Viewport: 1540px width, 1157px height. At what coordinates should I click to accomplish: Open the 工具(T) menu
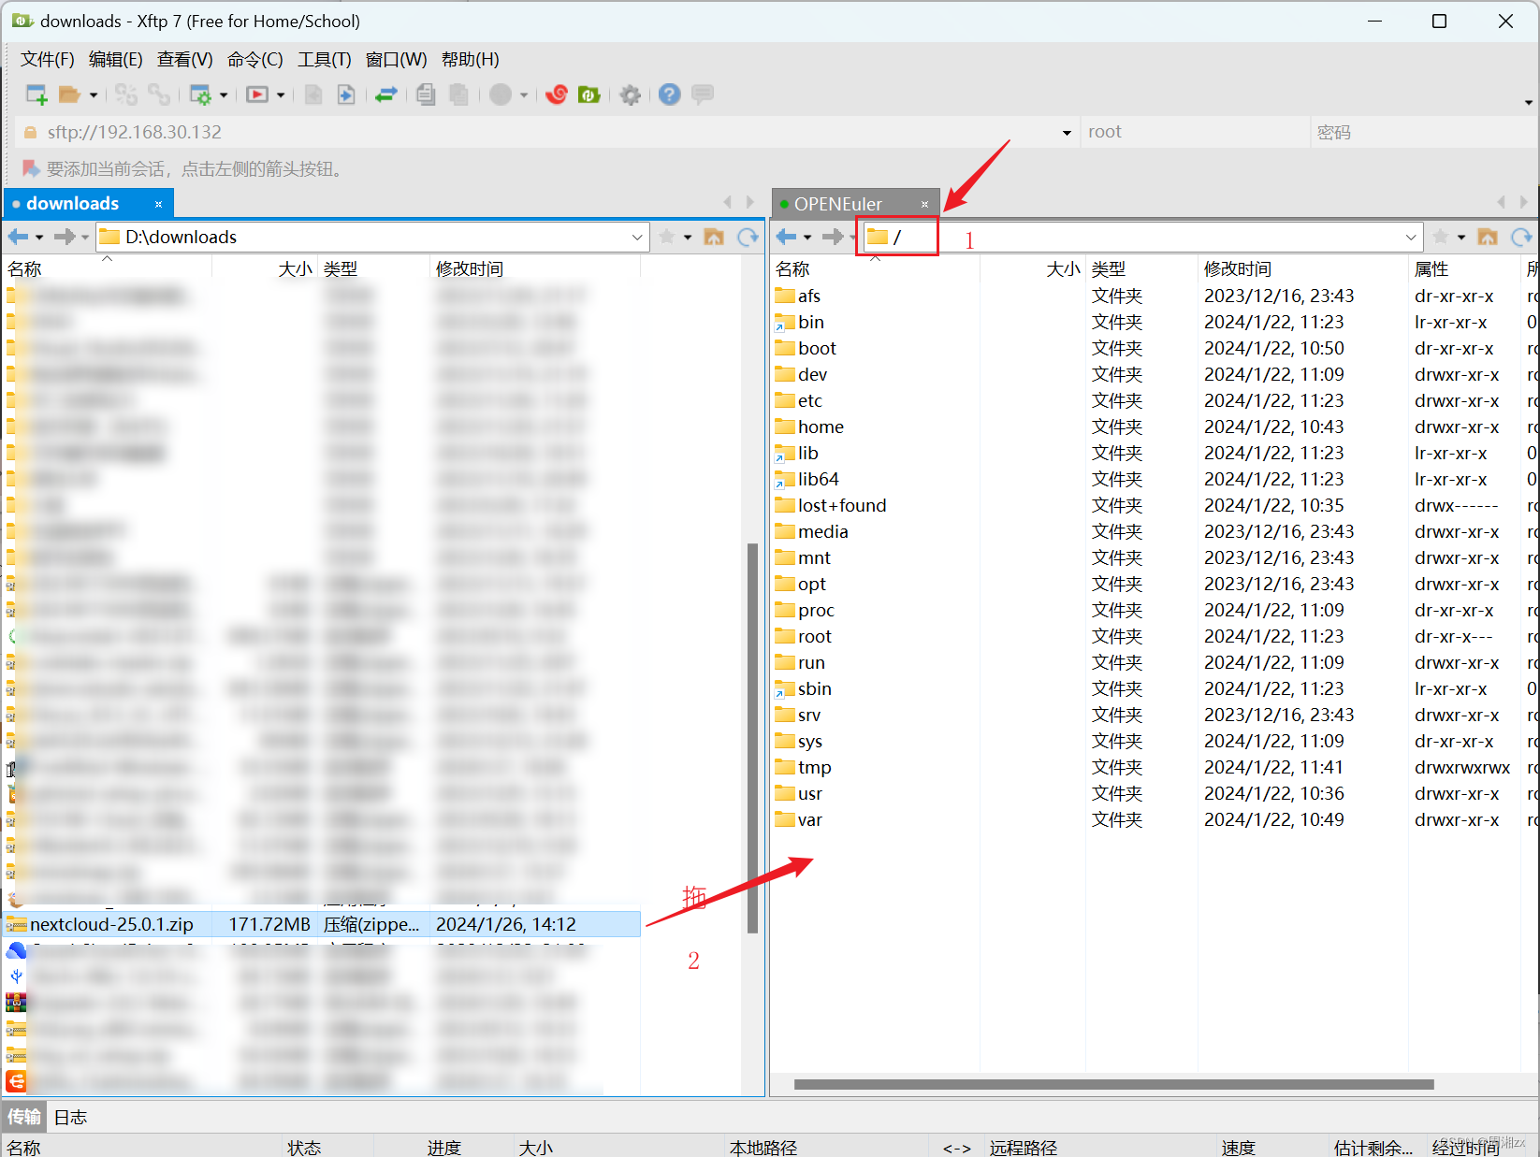[x=324, y=59]
